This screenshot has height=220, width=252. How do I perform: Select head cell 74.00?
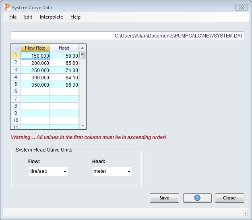[x=64, y=70]
